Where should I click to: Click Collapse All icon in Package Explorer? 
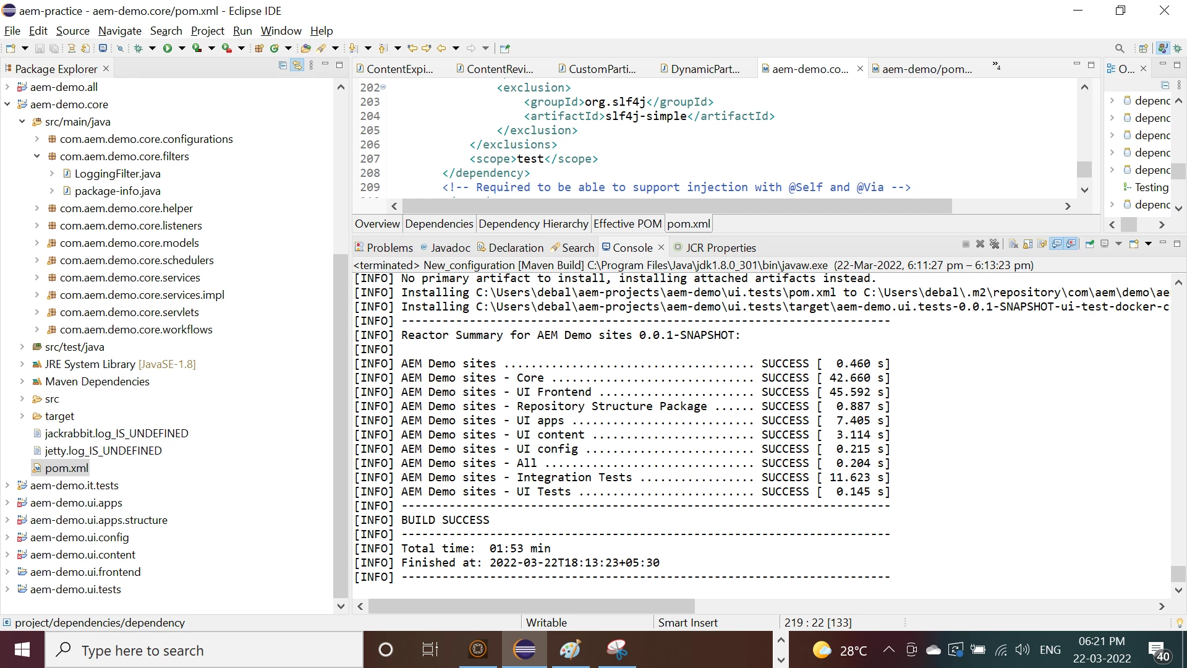[283, 66]
